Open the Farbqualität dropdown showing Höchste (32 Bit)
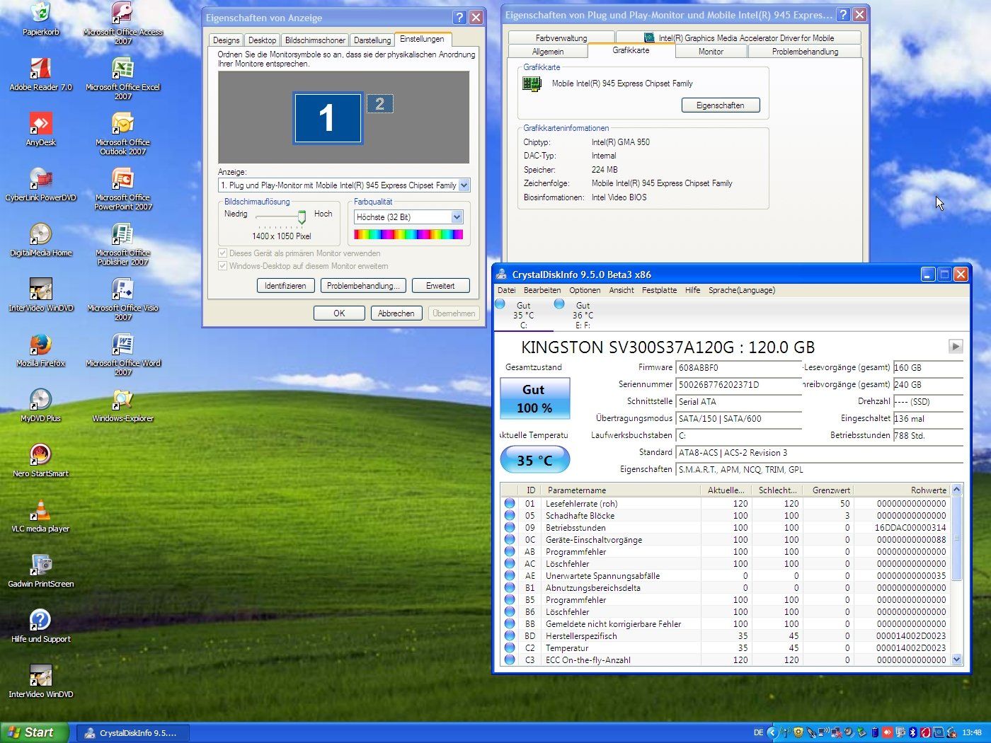Image resolution: width=991 pixels, height=743 pixels. click(x=457, y=217)
